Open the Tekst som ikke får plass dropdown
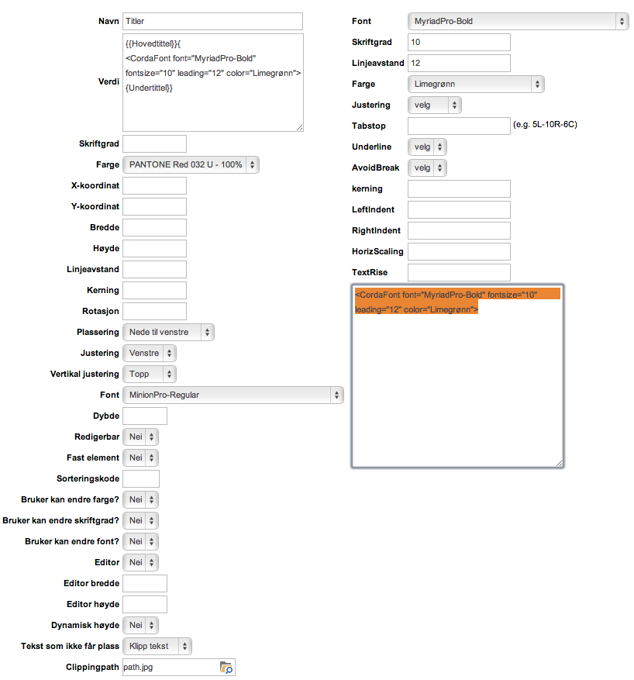The height and width of the screenshot is (680, 634). tap(157, 646)
